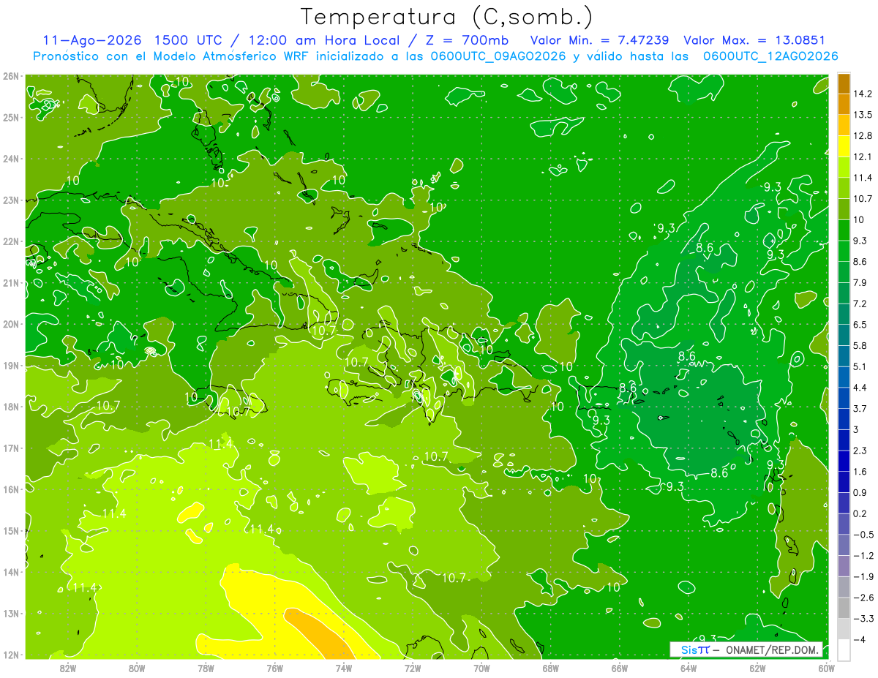Click the legend swatch between 13.5 and 14.2
This screenshot has height=678, width=878.
pyautogui.click(x=844, y=104)
